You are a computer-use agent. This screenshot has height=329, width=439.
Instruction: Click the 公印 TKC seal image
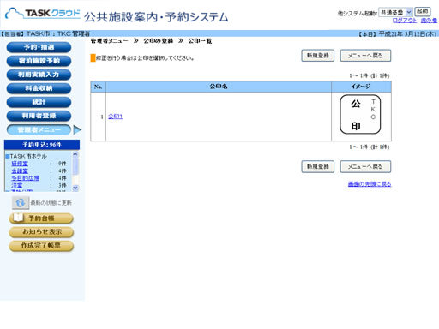360,114
